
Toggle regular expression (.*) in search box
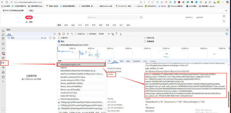coord(42,38)
